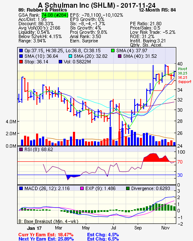Click the Price/Sales: 0.5 text

[x=145, y=28]
